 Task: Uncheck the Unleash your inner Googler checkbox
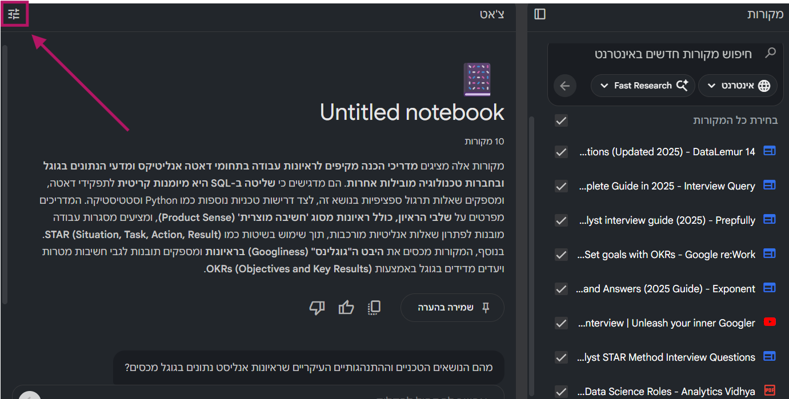pos(562,323)
